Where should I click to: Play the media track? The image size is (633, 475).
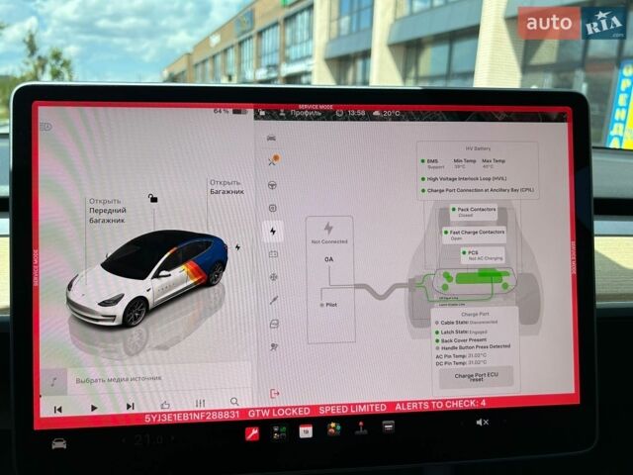pyautogui.click(x=94, y=408)
